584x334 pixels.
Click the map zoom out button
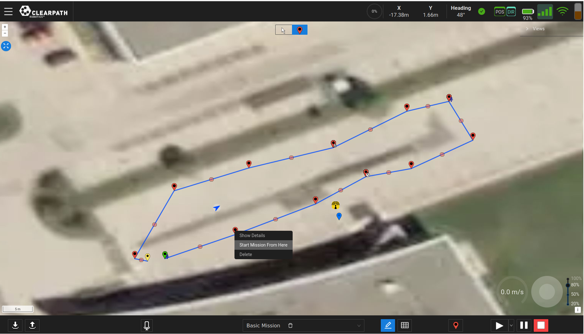pyautogui.click(x=5, y=33)
